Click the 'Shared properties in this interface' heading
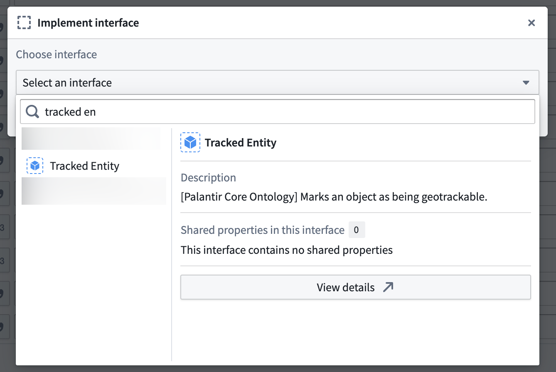This screenshot has width=556, height=372. pyautogui.click(x=262, y=230)
